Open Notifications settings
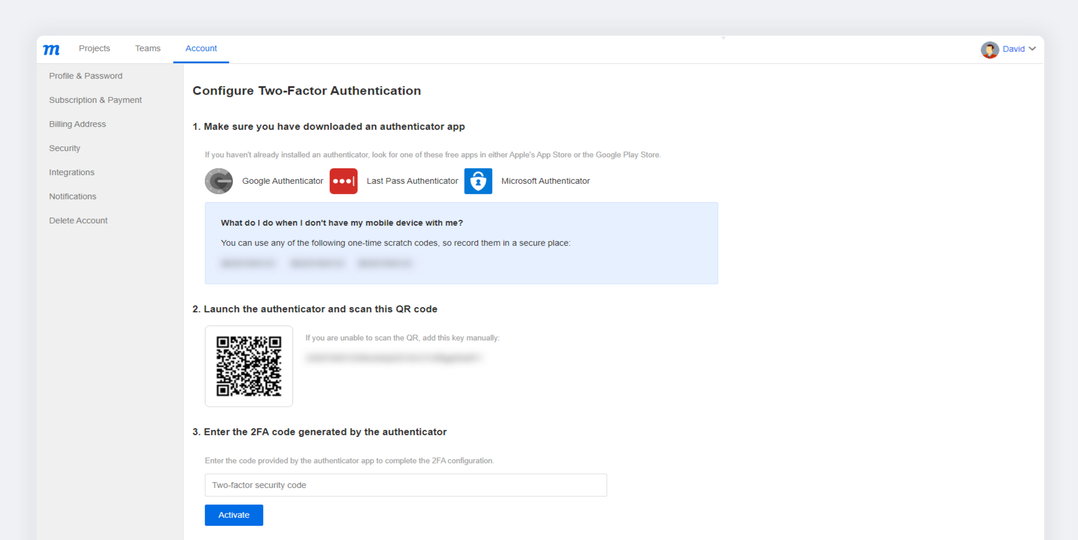The width and height of the screenshot is (1078, 540). coord(72,196)
